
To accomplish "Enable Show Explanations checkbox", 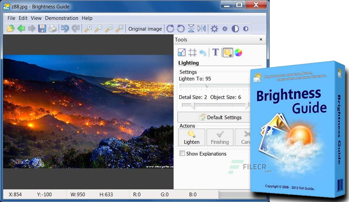I will pos(182,153).
